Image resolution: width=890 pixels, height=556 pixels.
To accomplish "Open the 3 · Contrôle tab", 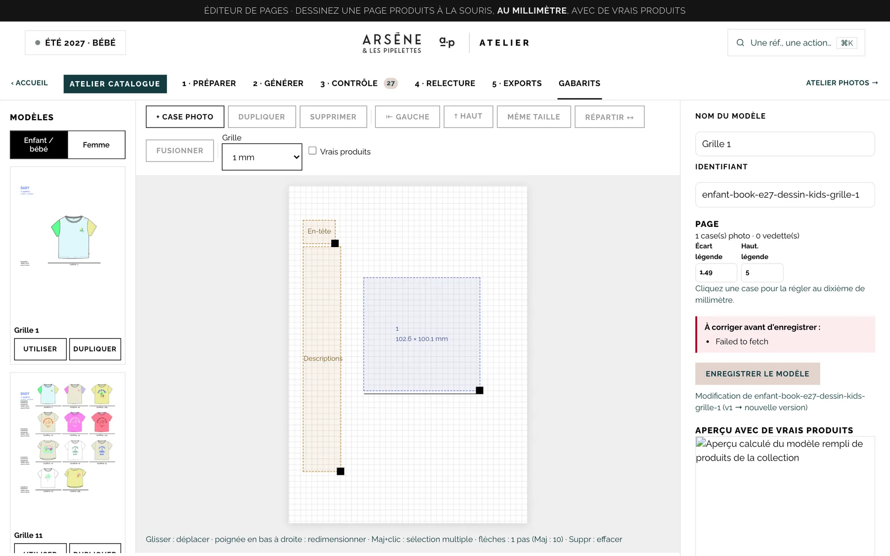I will [358, 84].
